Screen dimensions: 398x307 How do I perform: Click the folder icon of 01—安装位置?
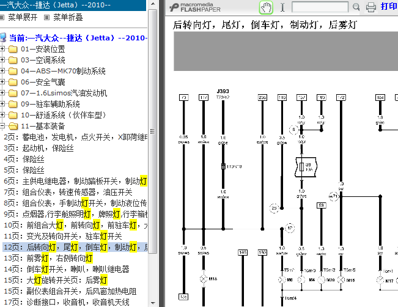click(13, 49)
